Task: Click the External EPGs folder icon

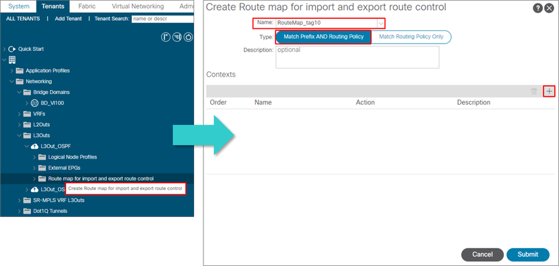Action: click(x=42, y=168)
